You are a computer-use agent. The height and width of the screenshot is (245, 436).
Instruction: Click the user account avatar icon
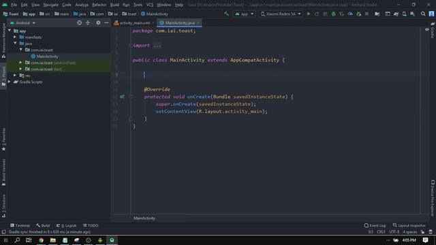coord(431,14)
